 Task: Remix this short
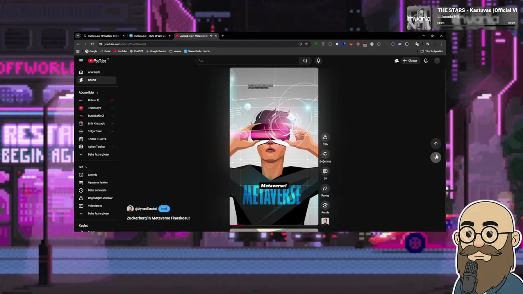tap(325, 205)
